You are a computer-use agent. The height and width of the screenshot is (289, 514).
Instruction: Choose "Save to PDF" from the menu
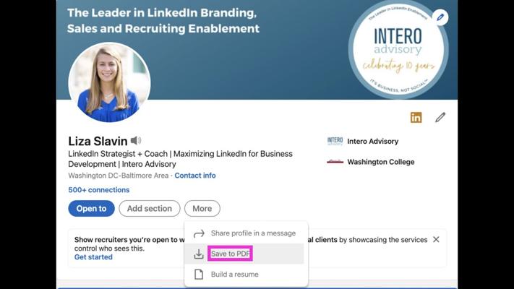[231, 254]
